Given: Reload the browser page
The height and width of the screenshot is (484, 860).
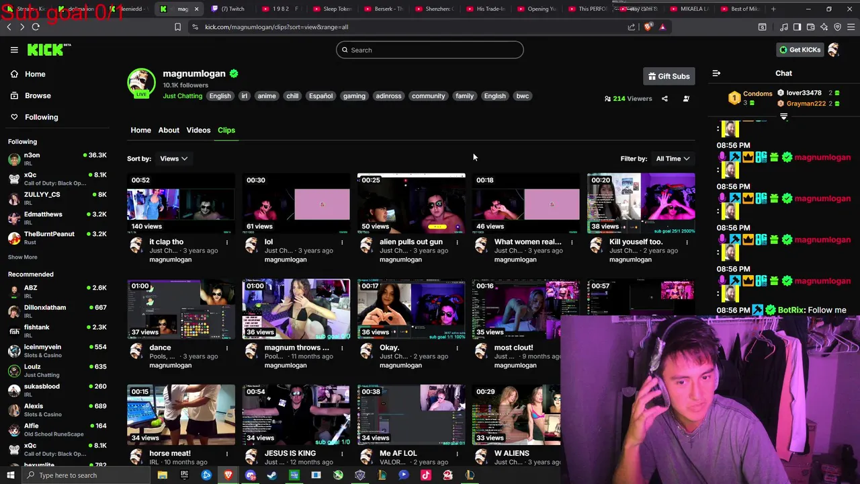Looking at the screenshot, I should pyautogui.click(x=36, y=27).
